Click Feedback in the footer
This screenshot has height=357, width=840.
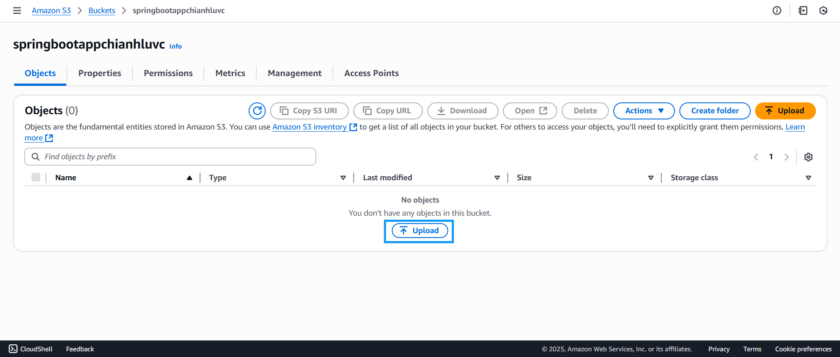click(80, 349)
